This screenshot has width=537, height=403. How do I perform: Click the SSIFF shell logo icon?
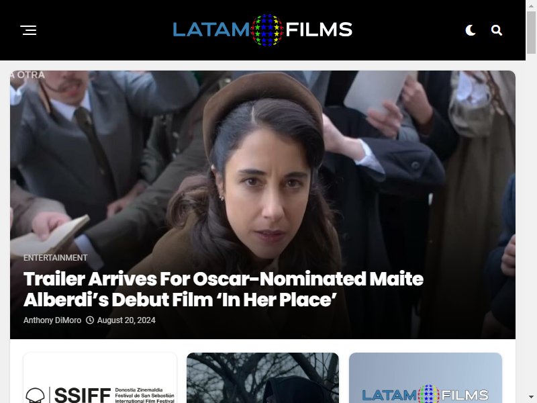[x=36, y=395]
